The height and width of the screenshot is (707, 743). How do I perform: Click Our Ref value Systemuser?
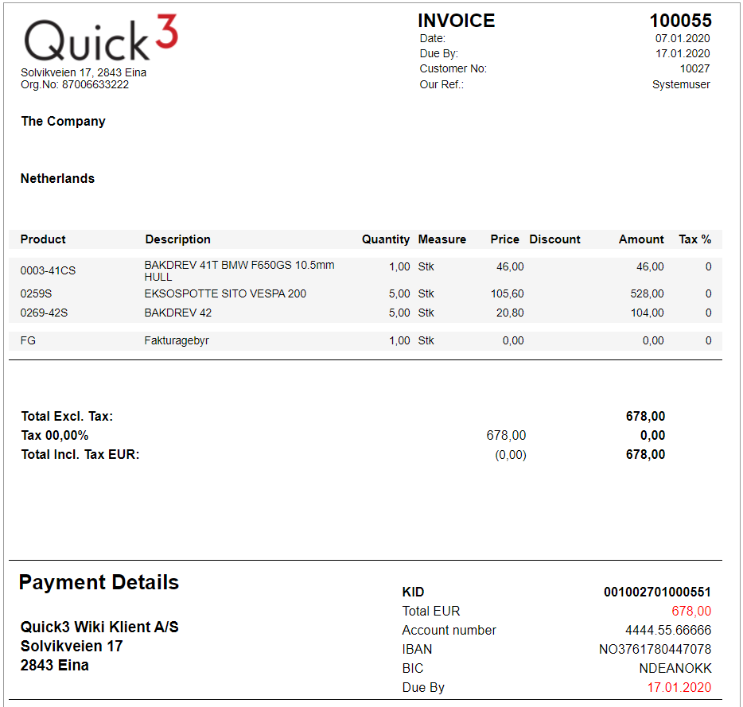point(681,84)
